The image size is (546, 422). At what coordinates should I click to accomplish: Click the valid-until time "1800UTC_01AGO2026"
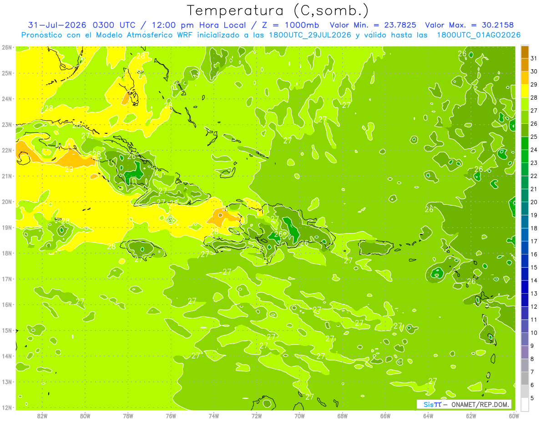coord(479,35)
